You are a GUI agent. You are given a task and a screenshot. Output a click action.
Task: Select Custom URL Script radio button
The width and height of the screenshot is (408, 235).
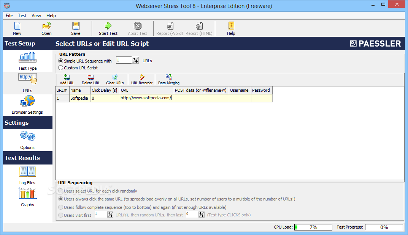pyautogui.click(x=60, y=68)
